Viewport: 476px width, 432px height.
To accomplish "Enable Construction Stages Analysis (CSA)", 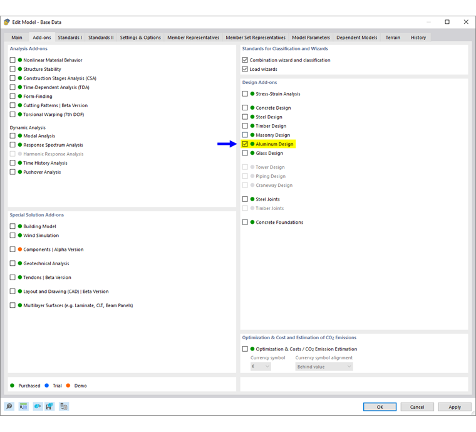I will click(13, 78).
